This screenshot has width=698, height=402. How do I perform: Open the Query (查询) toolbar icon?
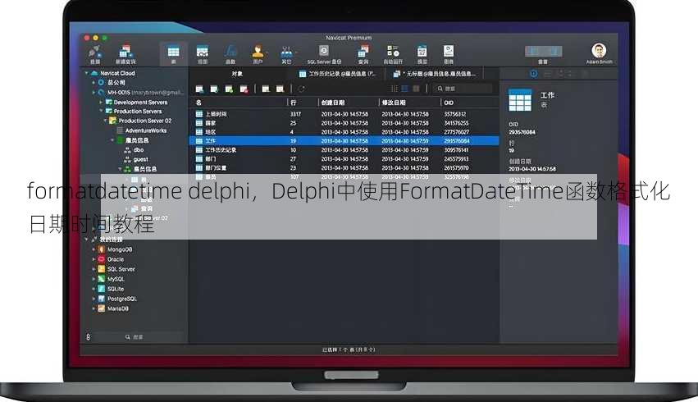[363, 54]
